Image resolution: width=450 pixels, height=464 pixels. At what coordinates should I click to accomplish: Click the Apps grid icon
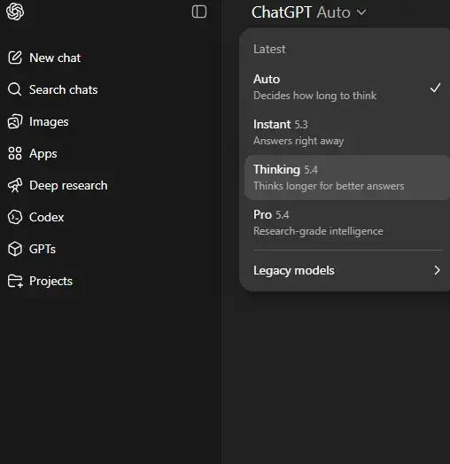[15, 153]
